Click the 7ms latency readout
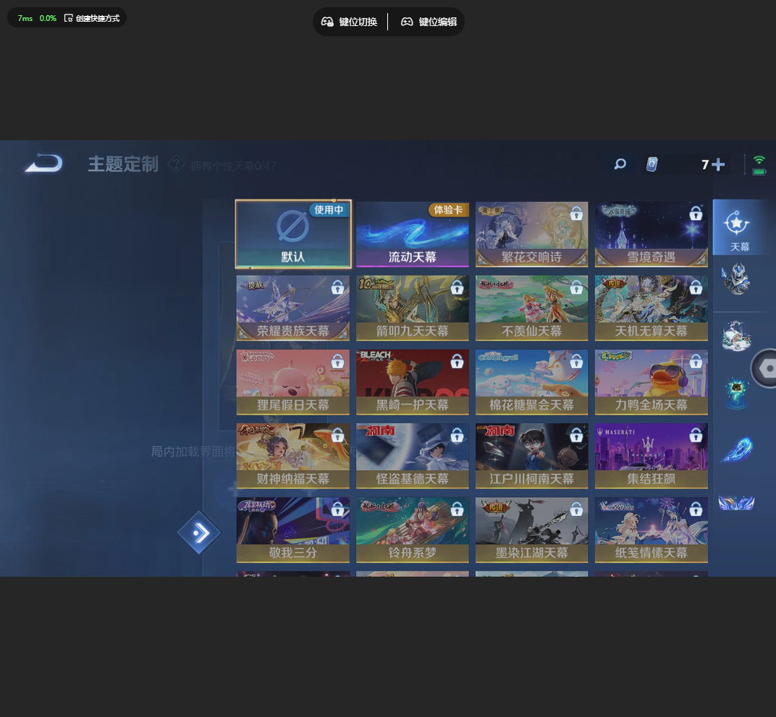This screenshot has width=776, height=717. [25, 18]
